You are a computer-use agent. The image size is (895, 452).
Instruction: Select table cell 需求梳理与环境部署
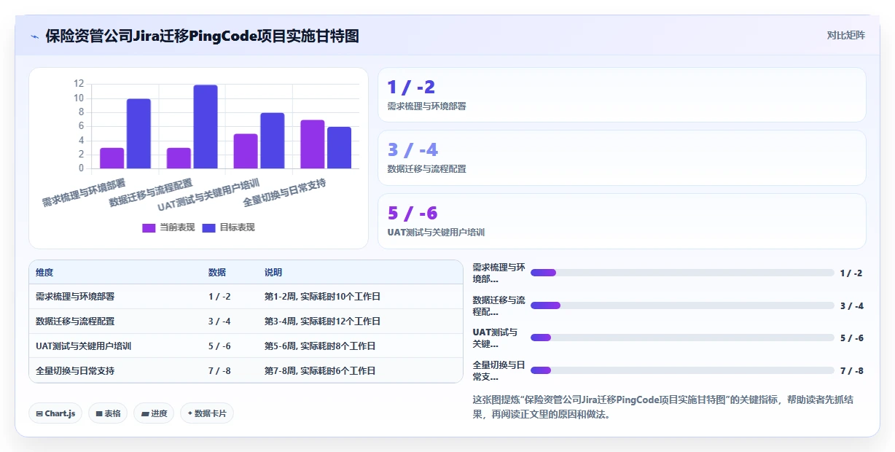coord(115,297)
